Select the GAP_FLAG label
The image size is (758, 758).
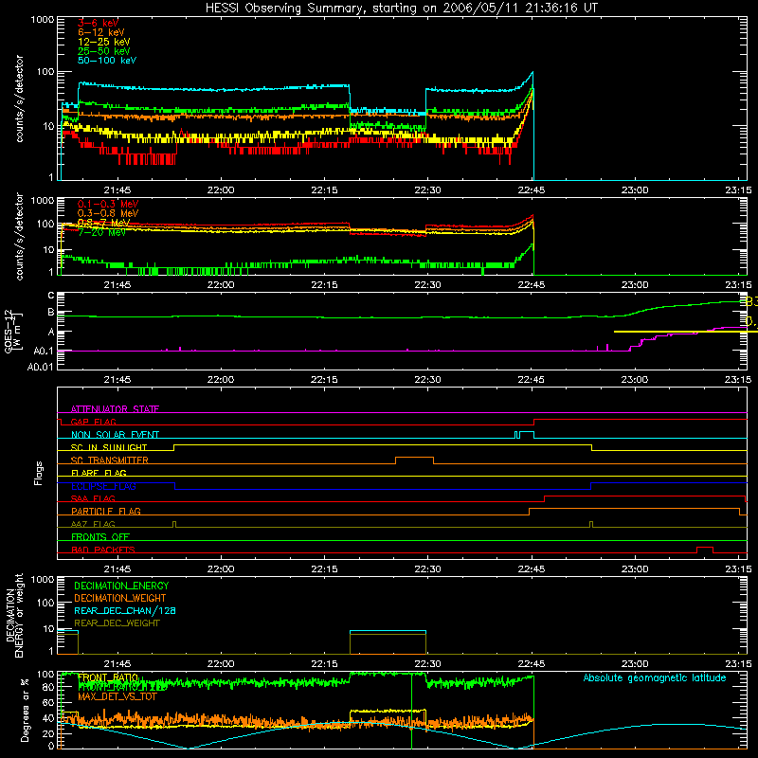(x=93, y=422)
